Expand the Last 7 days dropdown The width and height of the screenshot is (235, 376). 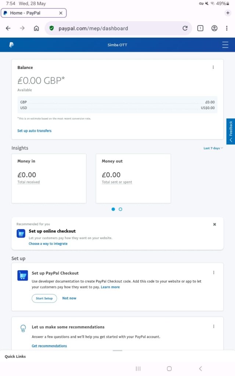(x=213, y=148)
